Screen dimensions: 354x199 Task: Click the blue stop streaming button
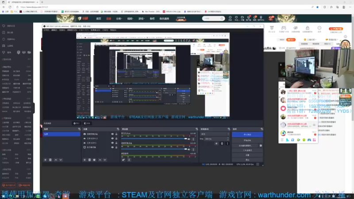[247, 134]
